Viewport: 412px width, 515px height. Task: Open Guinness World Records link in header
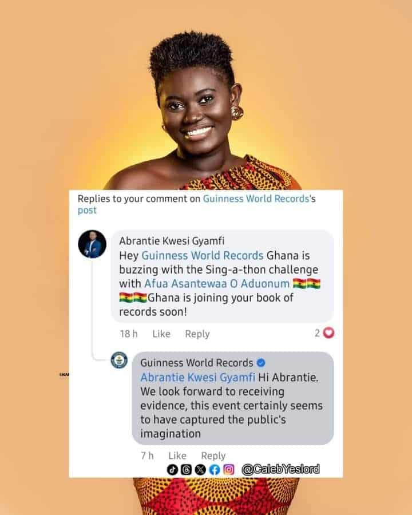[256, 199]
